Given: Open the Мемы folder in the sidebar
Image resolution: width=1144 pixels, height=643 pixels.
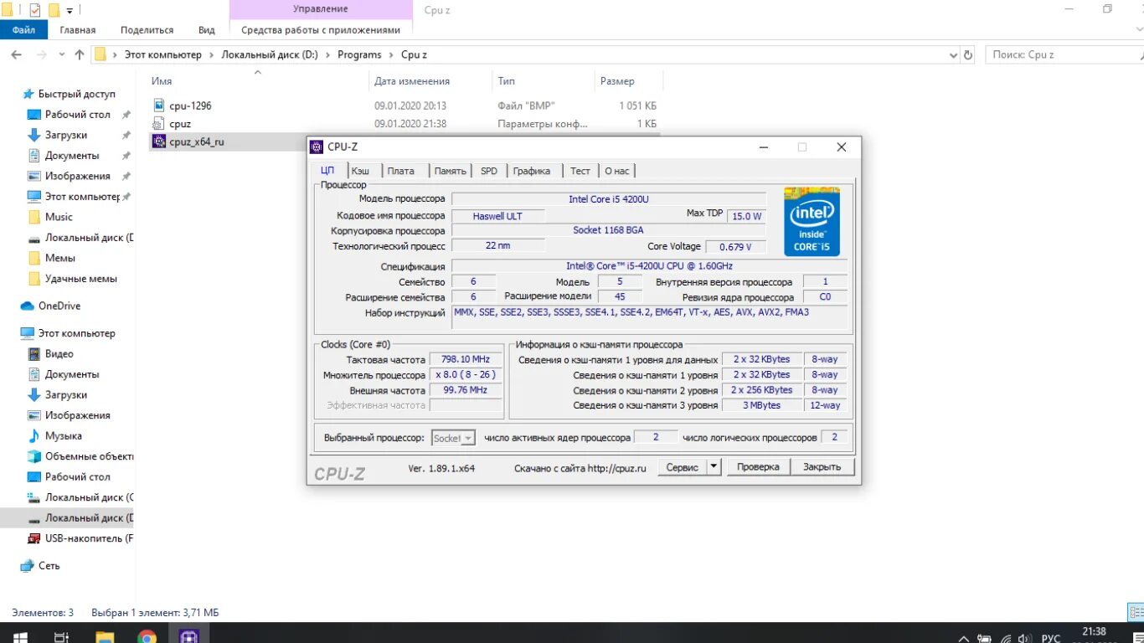Looking at the screenshot, I should (x=59, y=258).
